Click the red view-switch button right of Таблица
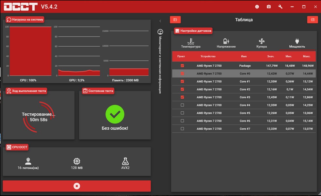Viewport: 321px width, 196px height. 313,20
